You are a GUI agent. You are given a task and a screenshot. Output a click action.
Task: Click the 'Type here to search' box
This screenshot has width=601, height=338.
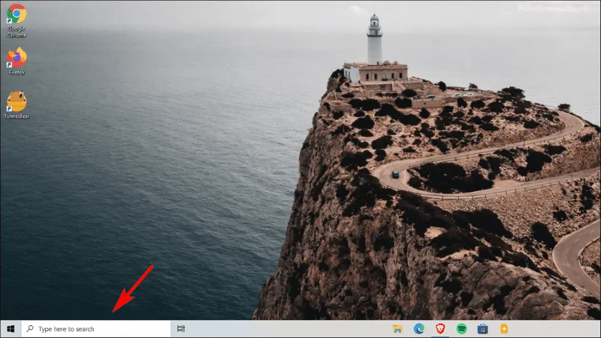click(96, 329)
